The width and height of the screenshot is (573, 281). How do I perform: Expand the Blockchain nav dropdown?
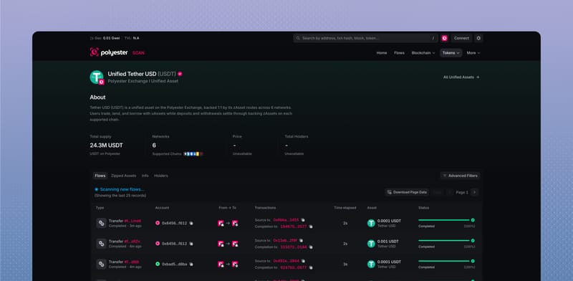[x=423, y=53]
